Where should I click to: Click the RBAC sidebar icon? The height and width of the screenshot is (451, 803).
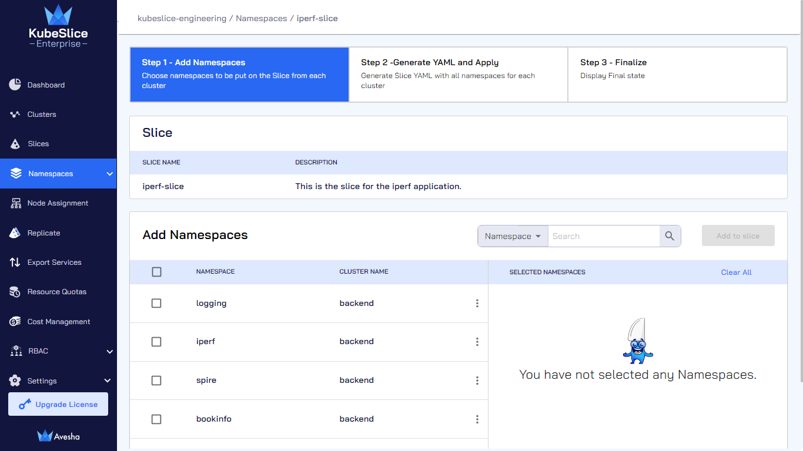pos(16,351)
